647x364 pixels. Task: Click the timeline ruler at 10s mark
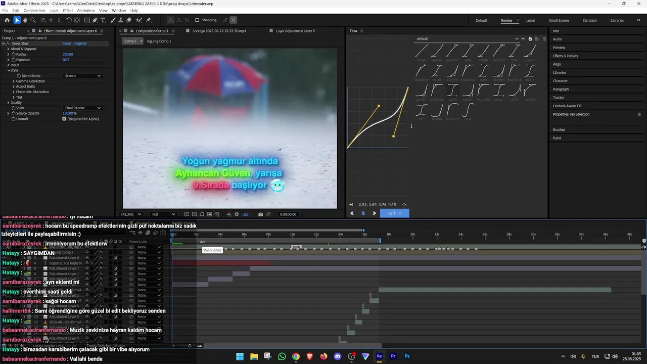coord(292,234)
